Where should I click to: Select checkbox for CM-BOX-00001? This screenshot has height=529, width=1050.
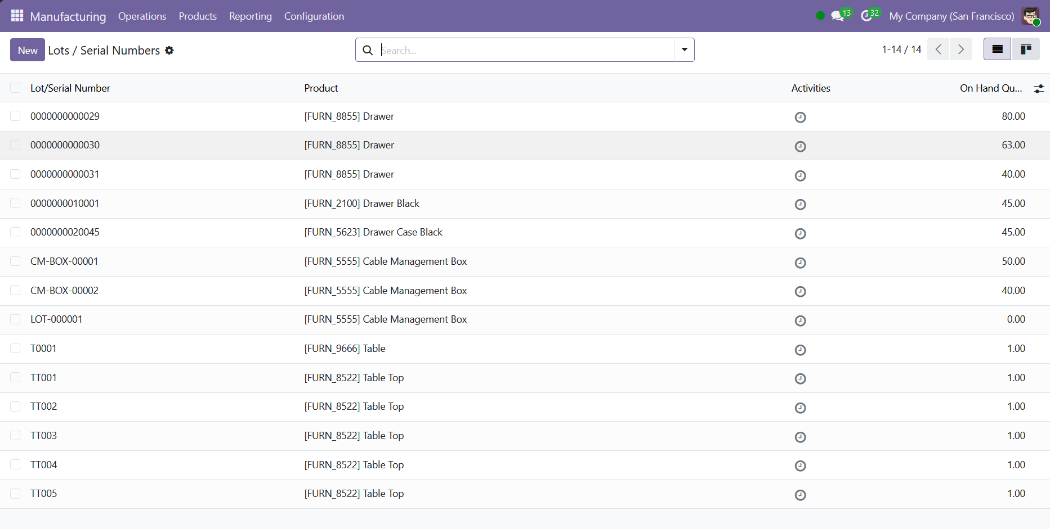[15, 261]
